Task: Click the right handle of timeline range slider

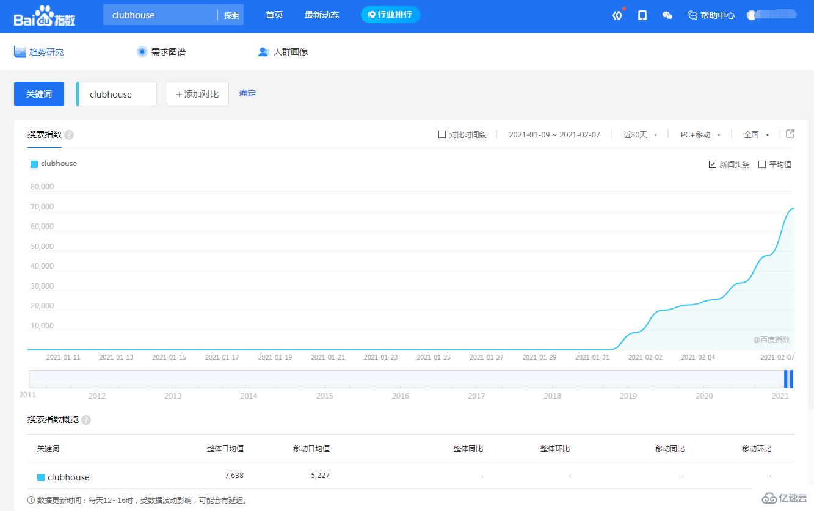Action: pyautogui.click(x=791, y=379)
